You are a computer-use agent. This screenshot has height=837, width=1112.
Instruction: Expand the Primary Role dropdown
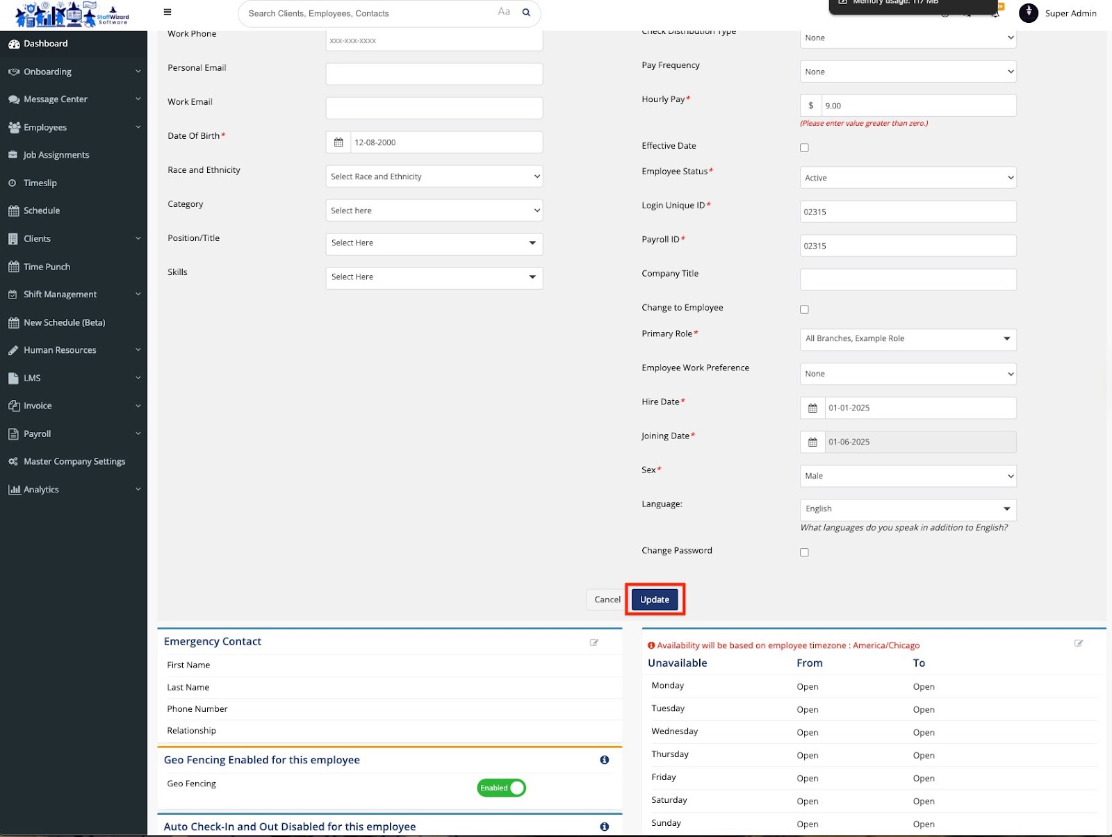click(x=908, y=339)
